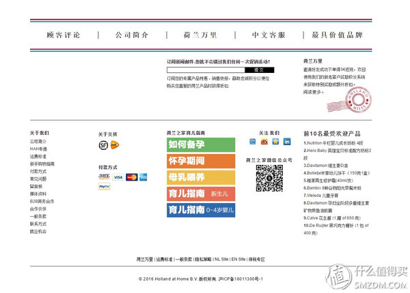410x293 pixels.
Task: Open product 7 Weleda toothpaste link
Action: pyautogui.click(x=321, y=196)
